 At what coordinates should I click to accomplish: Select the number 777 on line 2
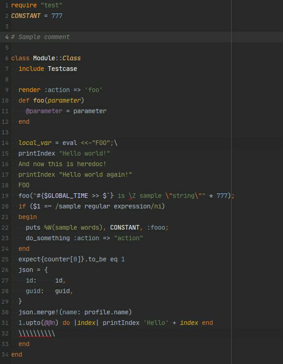tap(57, 16)
